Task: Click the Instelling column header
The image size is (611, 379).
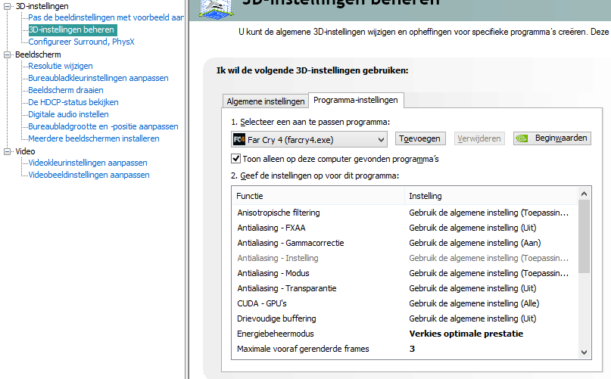Action: coord(491,196)
